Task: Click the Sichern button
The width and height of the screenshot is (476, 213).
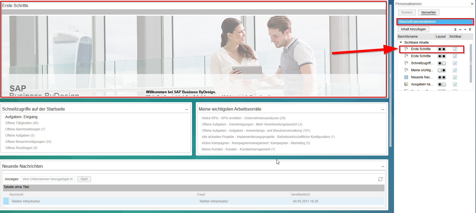Action: [x=407, y=12]
